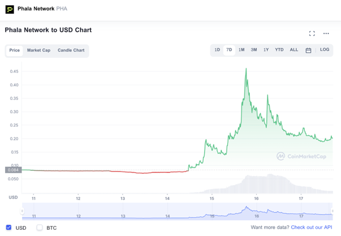Grab the right range slider handle
The width and height of the screenshot is (341, 236).
tap(333, 211)
